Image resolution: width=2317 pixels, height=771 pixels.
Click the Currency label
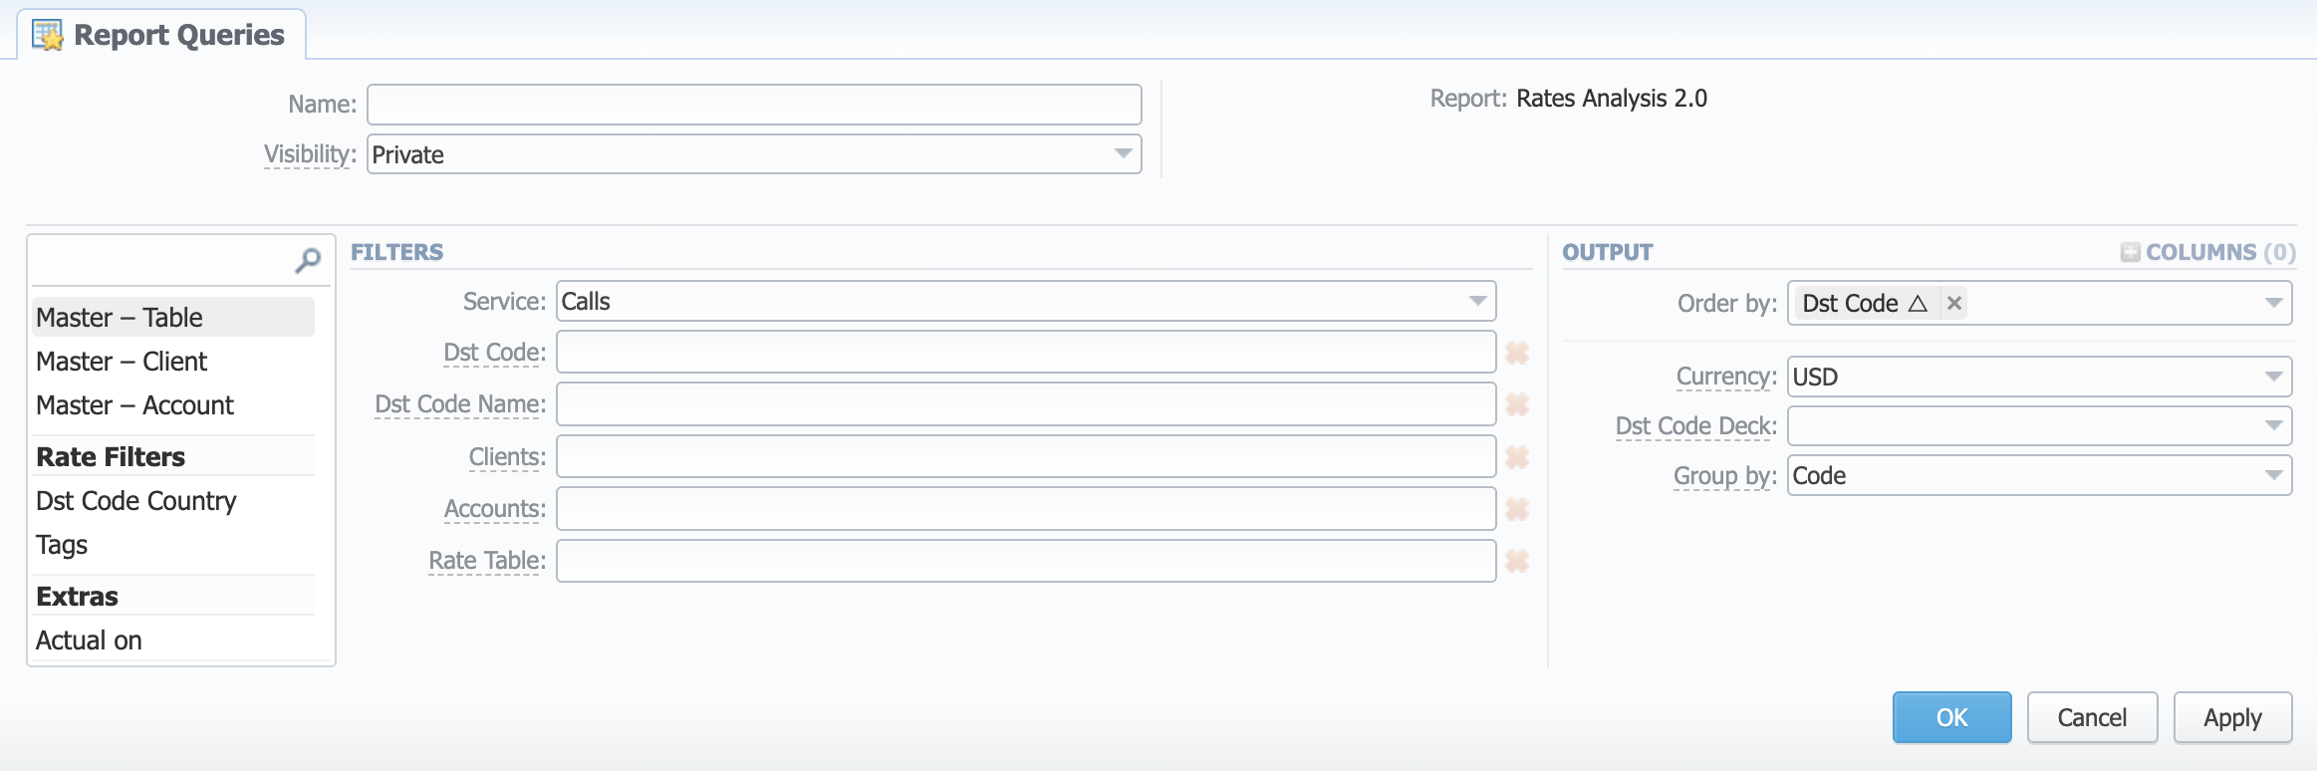coord(1726,377)
